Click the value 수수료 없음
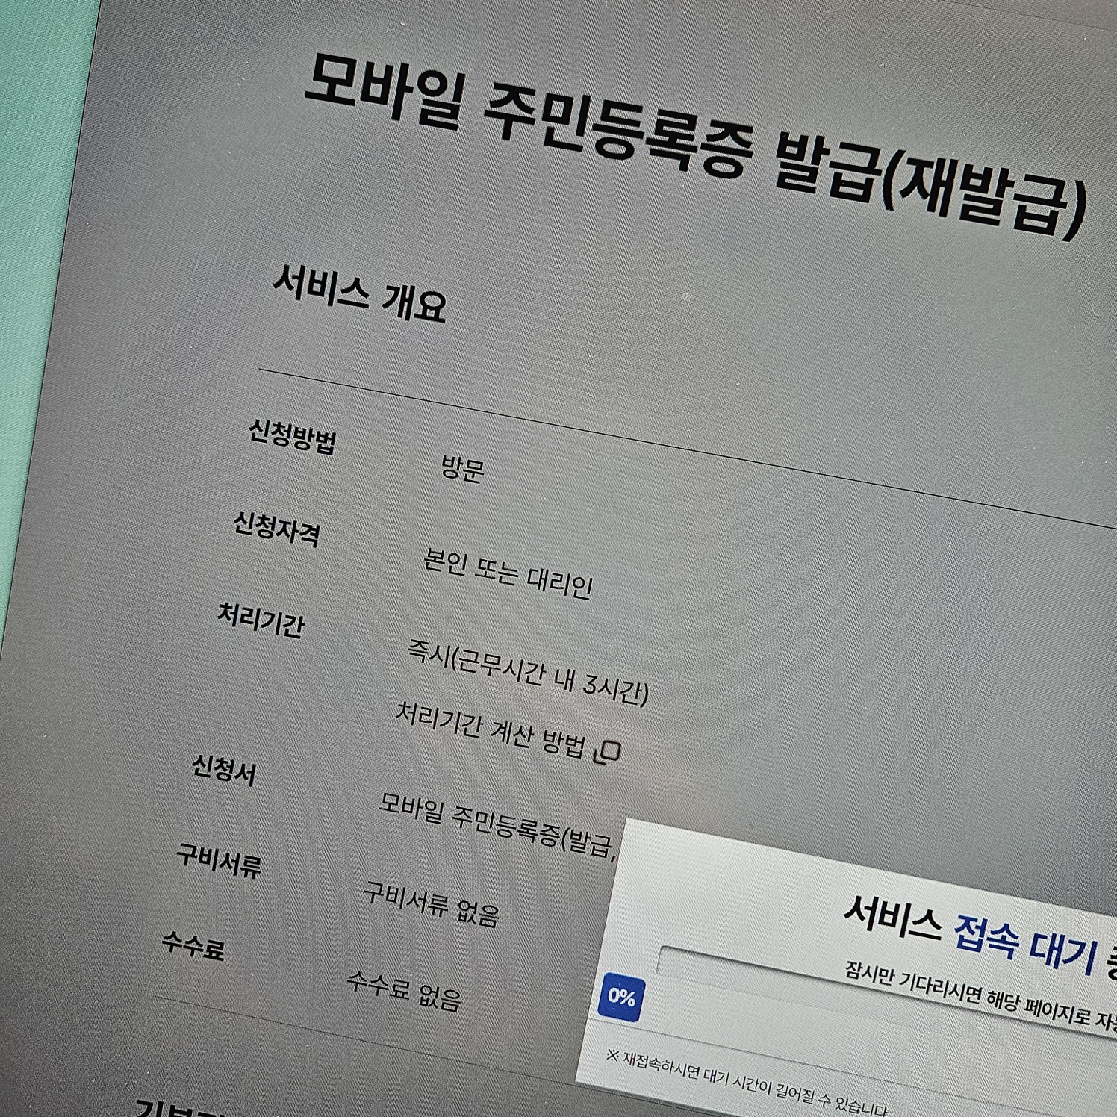The image size is (1117, 1117). (404, 991)
